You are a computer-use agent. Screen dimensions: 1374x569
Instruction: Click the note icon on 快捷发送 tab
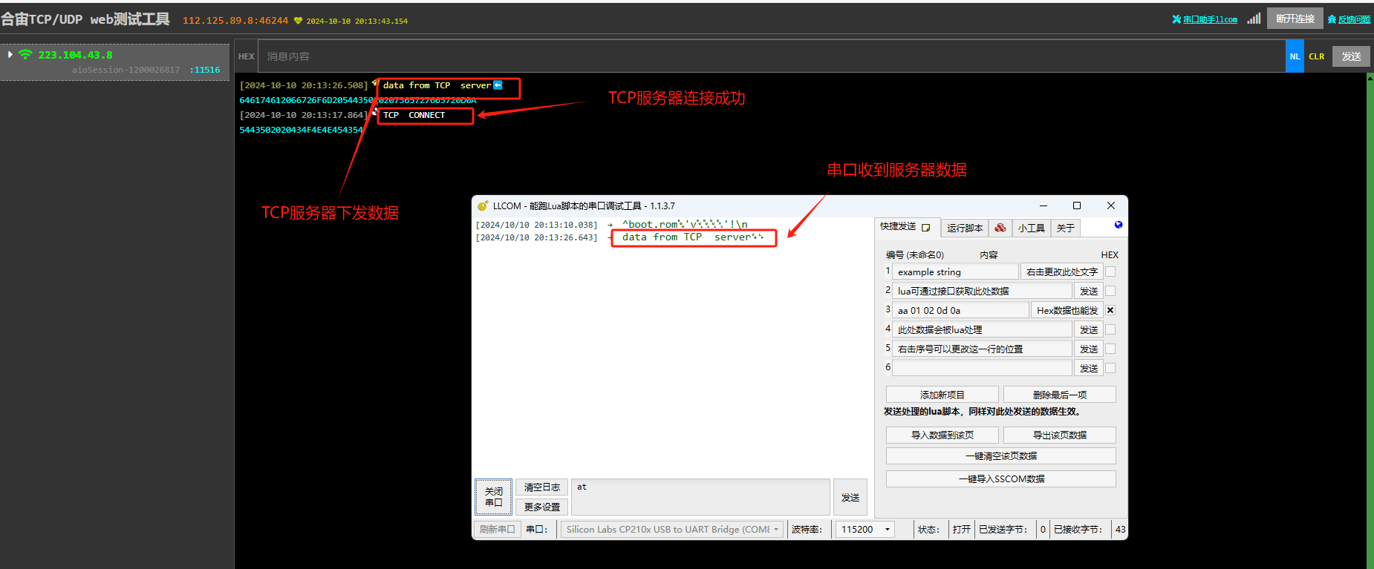click(x=925, y=228)
